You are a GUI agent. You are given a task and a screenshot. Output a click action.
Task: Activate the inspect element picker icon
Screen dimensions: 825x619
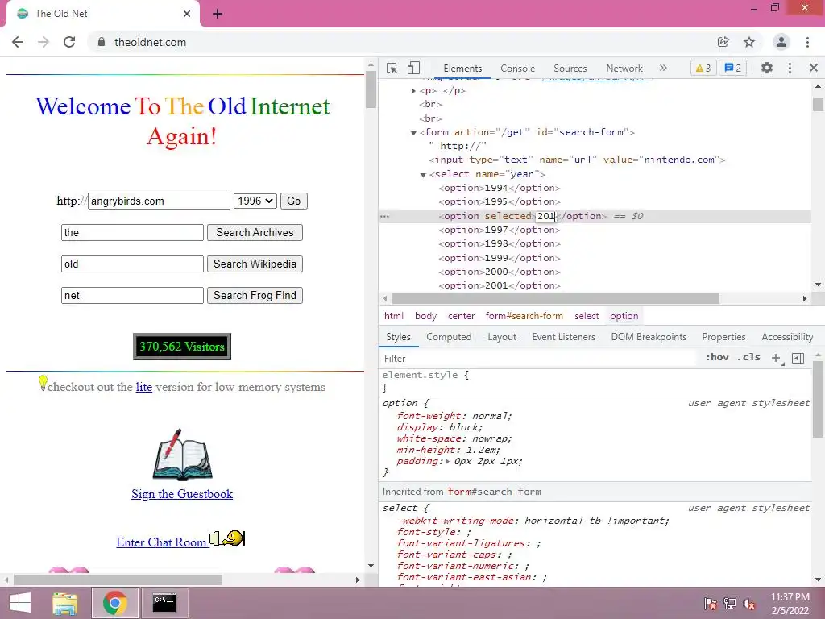coord(392,69)
